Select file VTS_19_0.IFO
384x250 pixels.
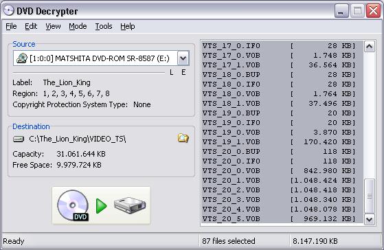(282, 123)
